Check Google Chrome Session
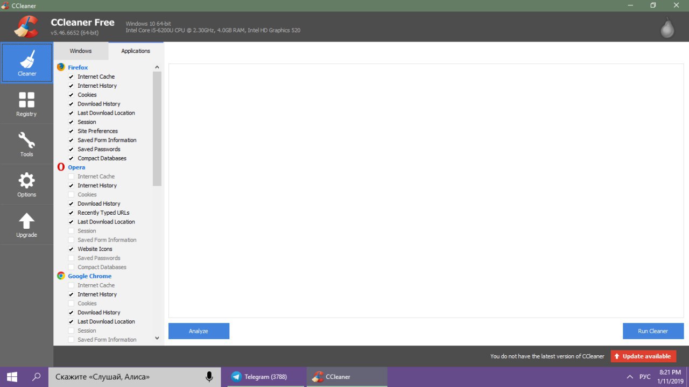 pyautogui.click(x=71, y=330)
